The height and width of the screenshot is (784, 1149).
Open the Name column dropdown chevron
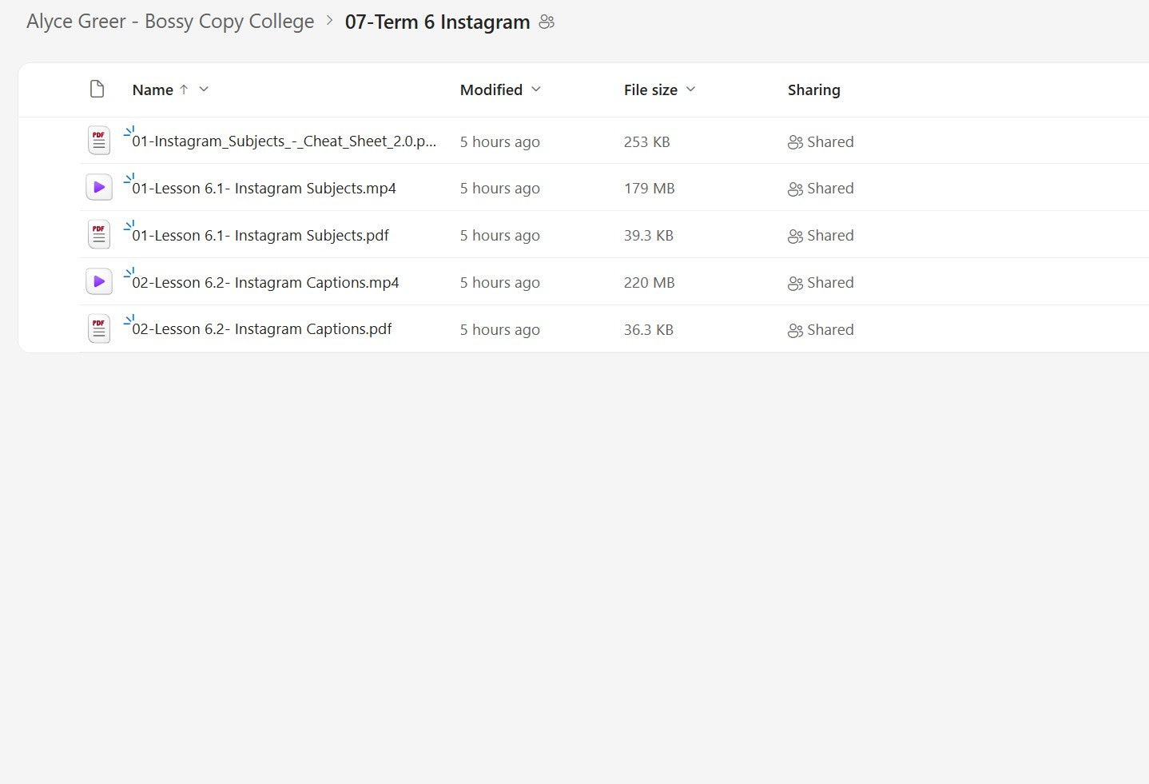204,90
